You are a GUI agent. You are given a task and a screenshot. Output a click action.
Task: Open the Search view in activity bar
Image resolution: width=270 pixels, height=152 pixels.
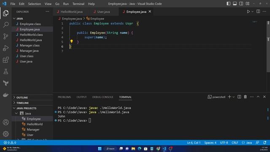(5, 24)
